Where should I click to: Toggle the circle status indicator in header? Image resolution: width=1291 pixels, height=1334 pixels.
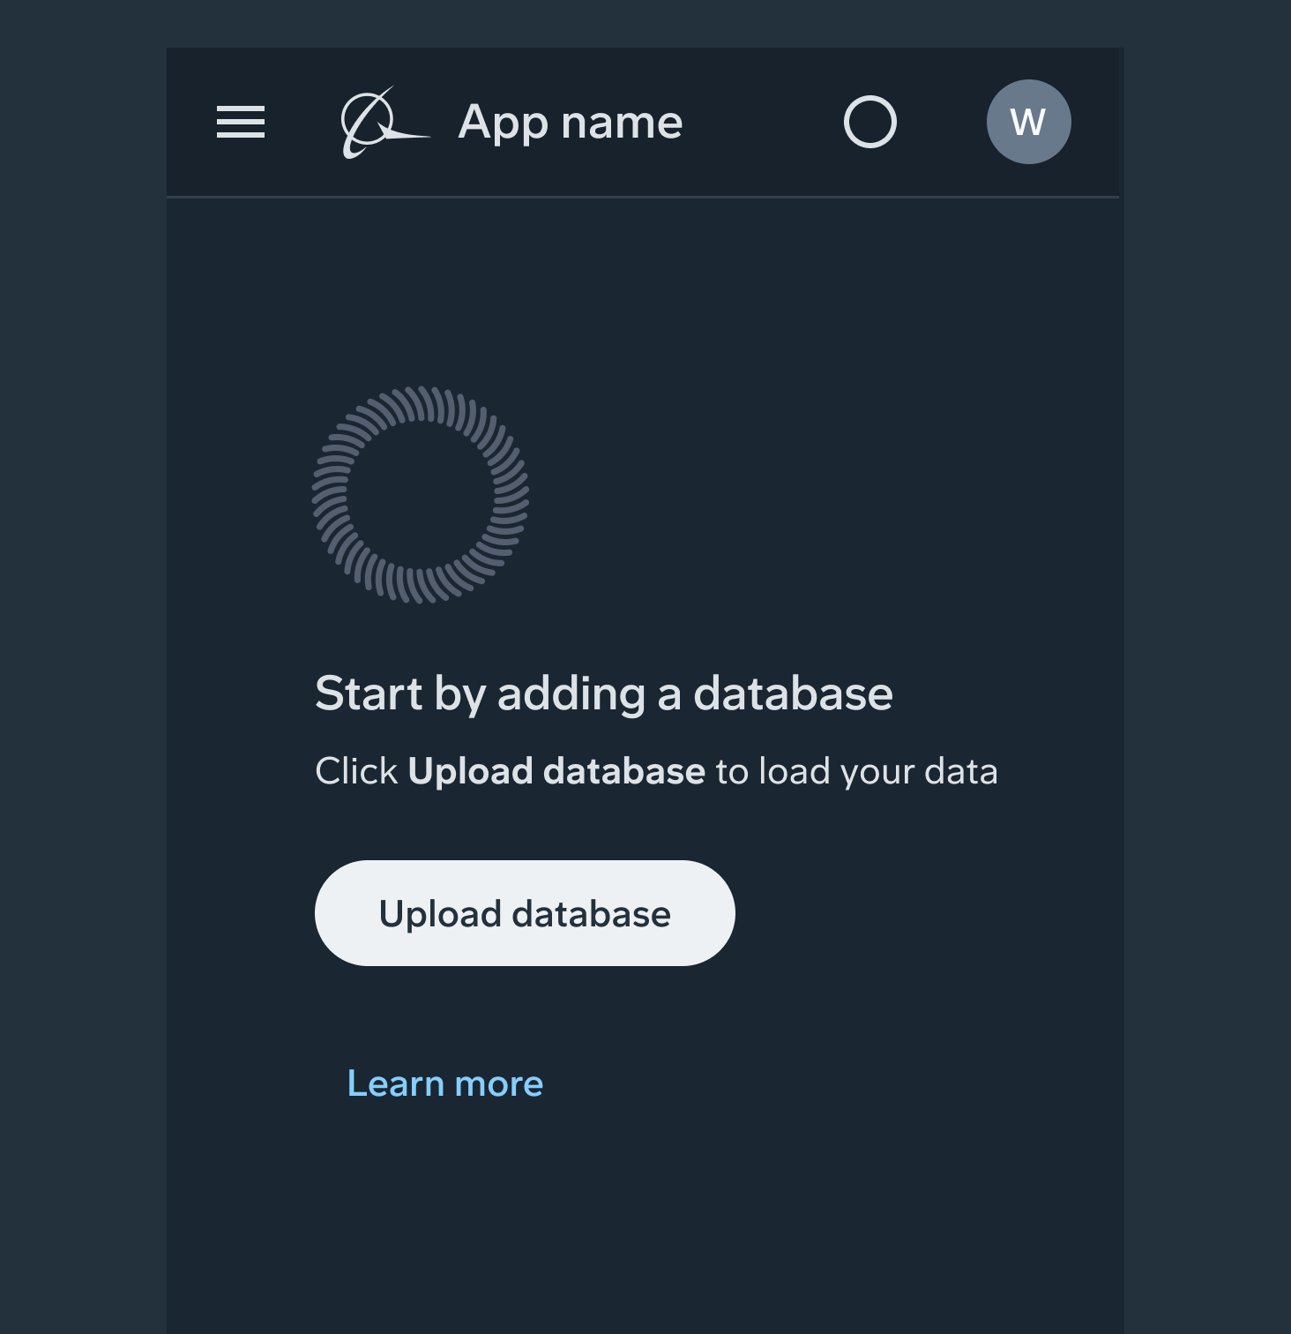pos(870,122)
